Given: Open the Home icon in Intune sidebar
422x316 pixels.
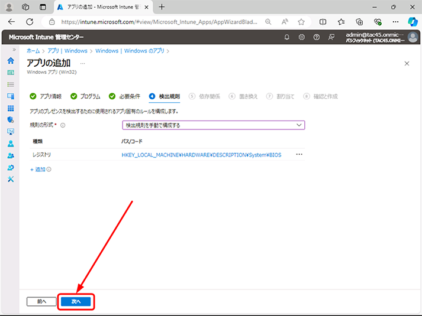Looking at the screenshot, I should [11, 61].
